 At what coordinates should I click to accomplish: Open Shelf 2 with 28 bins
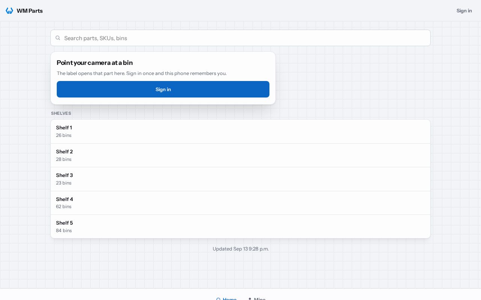[240, 155]
